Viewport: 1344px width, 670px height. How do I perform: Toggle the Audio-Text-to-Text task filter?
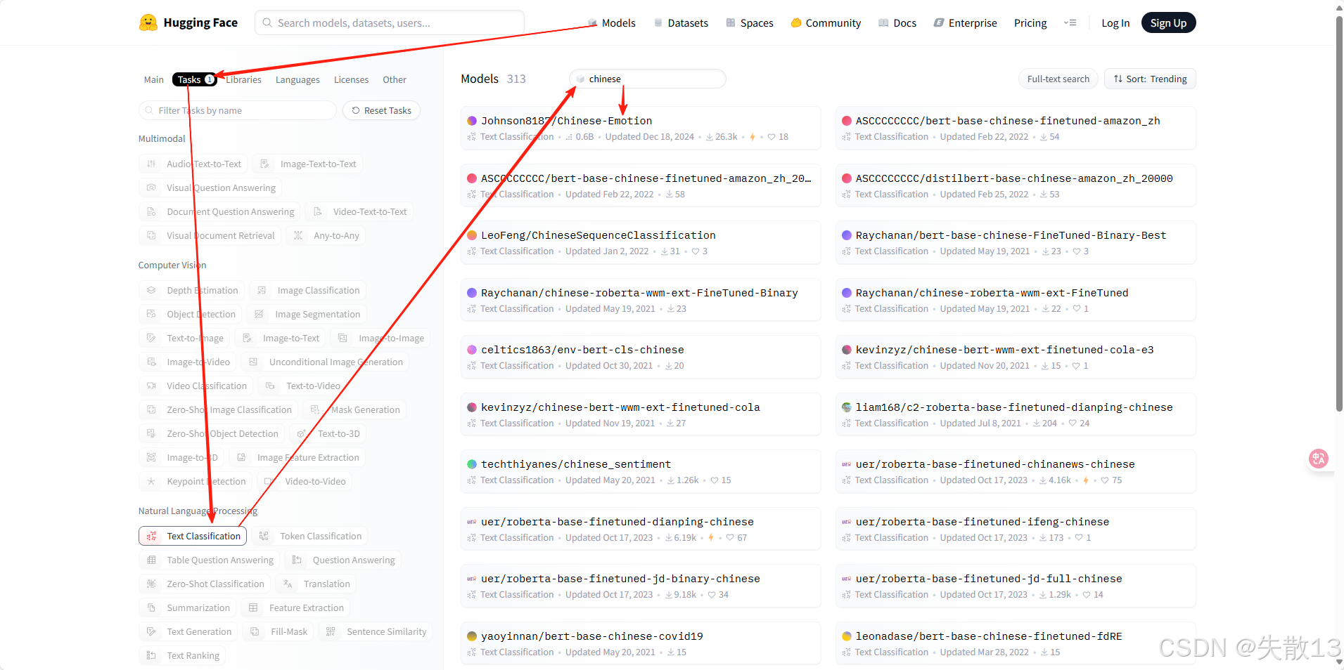pyautogui.click(x=193, y=164)
